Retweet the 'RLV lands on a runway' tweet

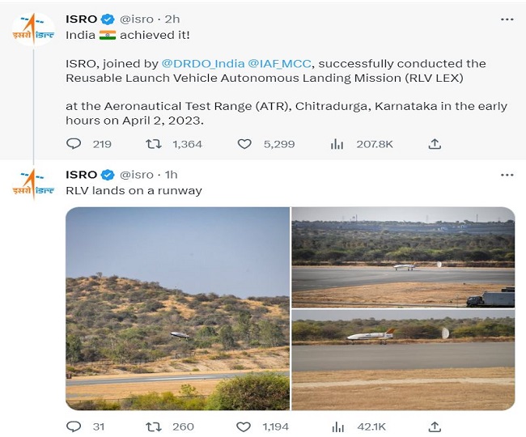click(153, 426)
